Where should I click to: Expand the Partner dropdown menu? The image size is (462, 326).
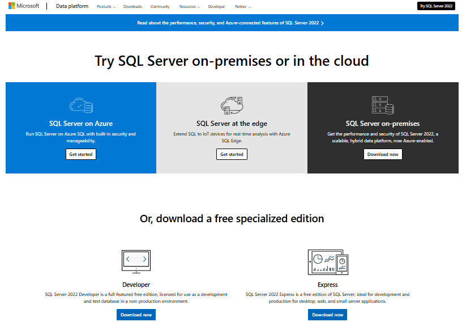pos(242,7)
